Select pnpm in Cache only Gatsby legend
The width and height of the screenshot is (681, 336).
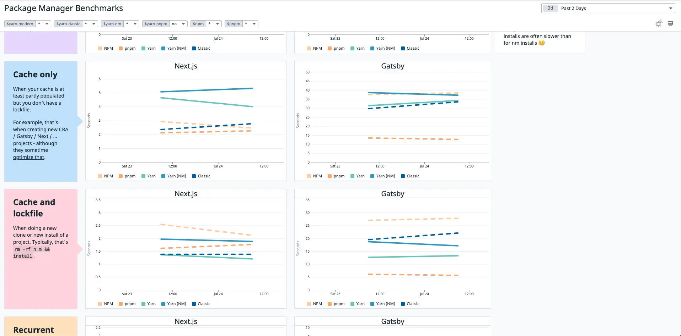336,176
